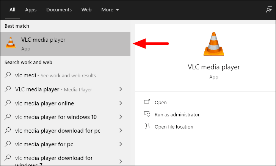Click the magnifier beside 'vlc media player download for pc'
The image size is (276, 166).
pos(8,130)
